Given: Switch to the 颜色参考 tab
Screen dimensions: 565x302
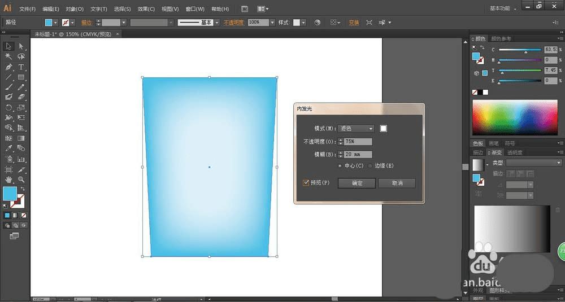Looking at the screenshot, I should (501, 38).
